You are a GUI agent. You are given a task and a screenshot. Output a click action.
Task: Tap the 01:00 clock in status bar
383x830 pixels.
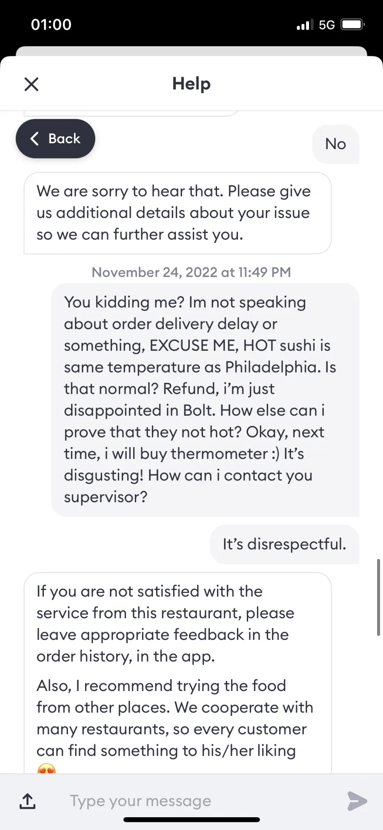(51, 24)
